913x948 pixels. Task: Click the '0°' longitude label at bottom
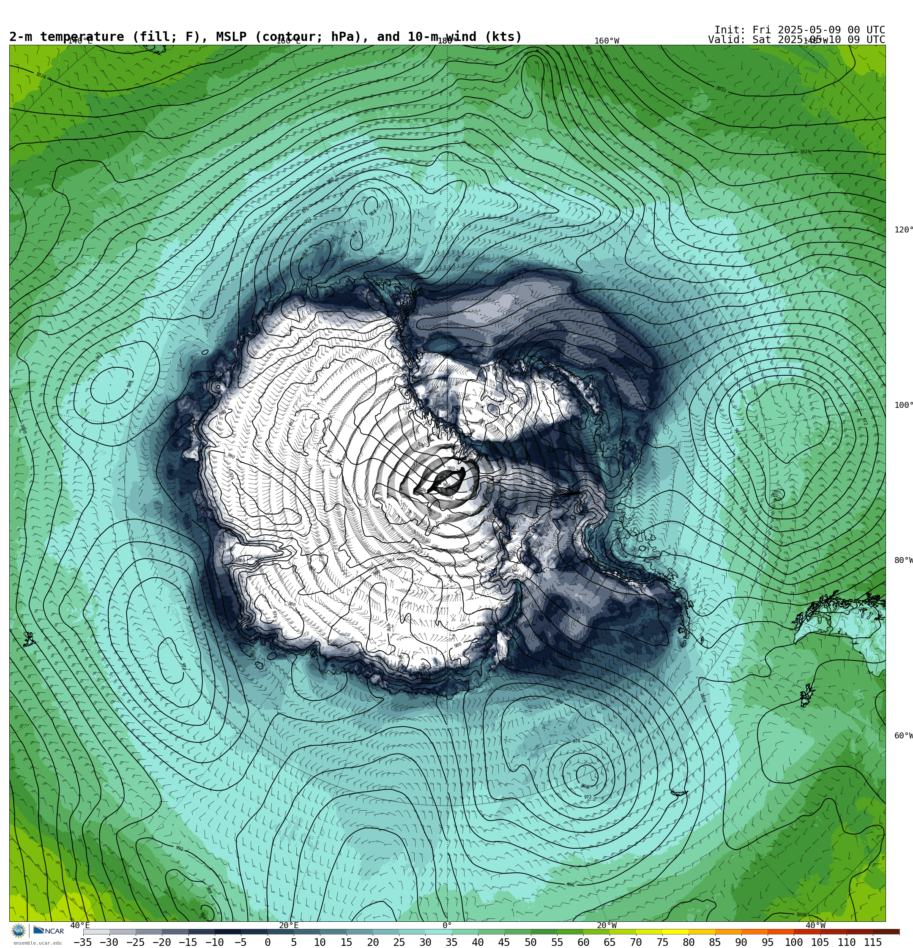447,925
